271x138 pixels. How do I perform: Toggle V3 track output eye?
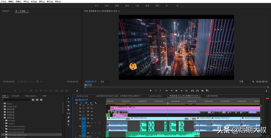[x=92, y=112]
